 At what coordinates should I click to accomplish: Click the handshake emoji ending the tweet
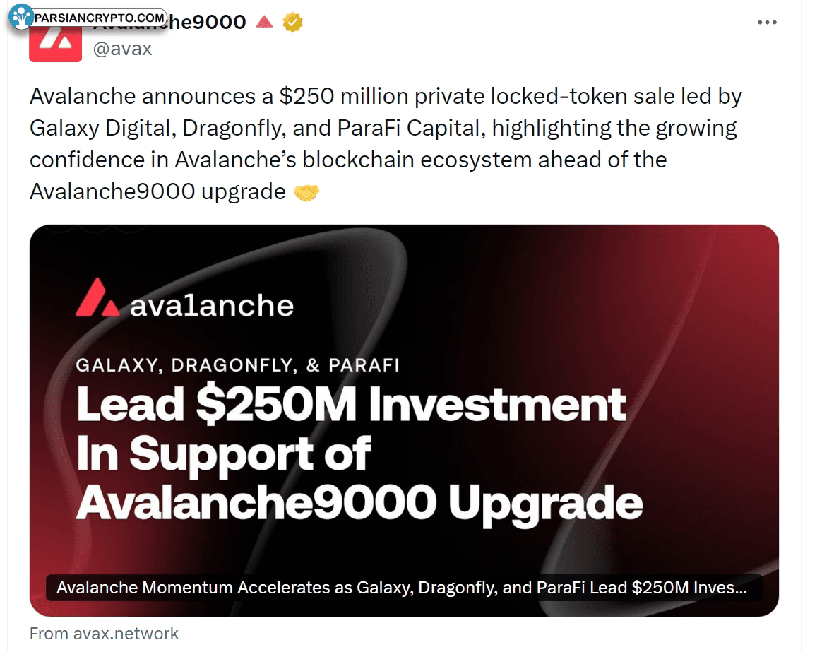pyautogui.click(x=306, y=193)
